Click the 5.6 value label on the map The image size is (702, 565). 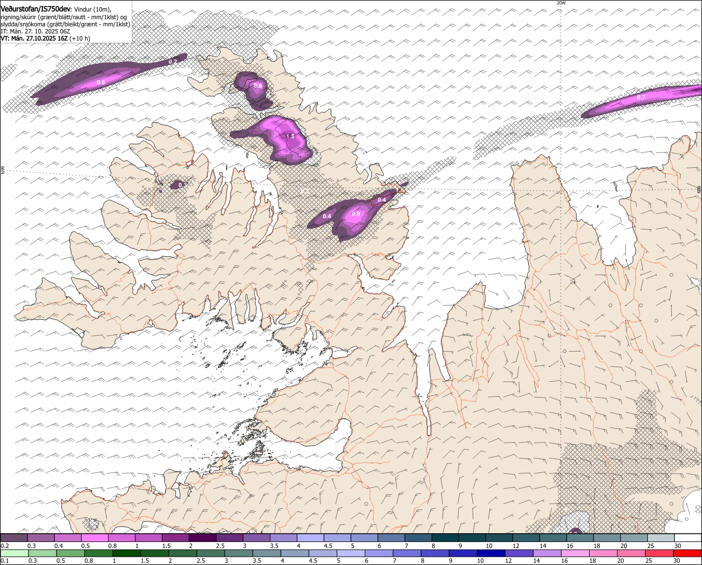point(258,86)
